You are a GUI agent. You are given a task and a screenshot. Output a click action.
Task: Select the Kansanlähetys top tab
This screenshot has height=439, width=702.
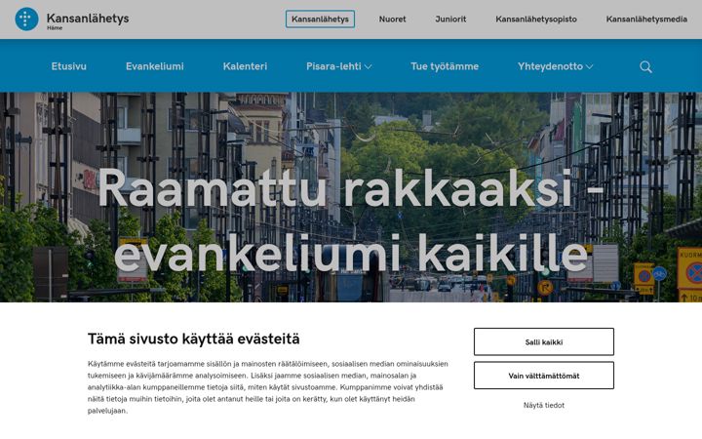pyautogui.click(x=320, y=20)
